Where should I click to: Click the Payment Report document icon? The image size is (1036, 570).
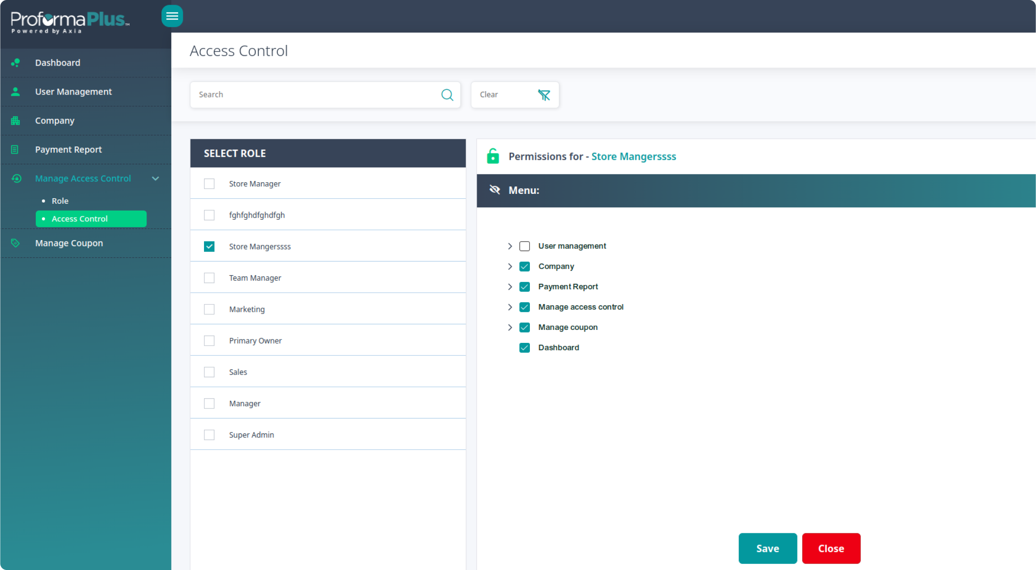tap(15, 149)
